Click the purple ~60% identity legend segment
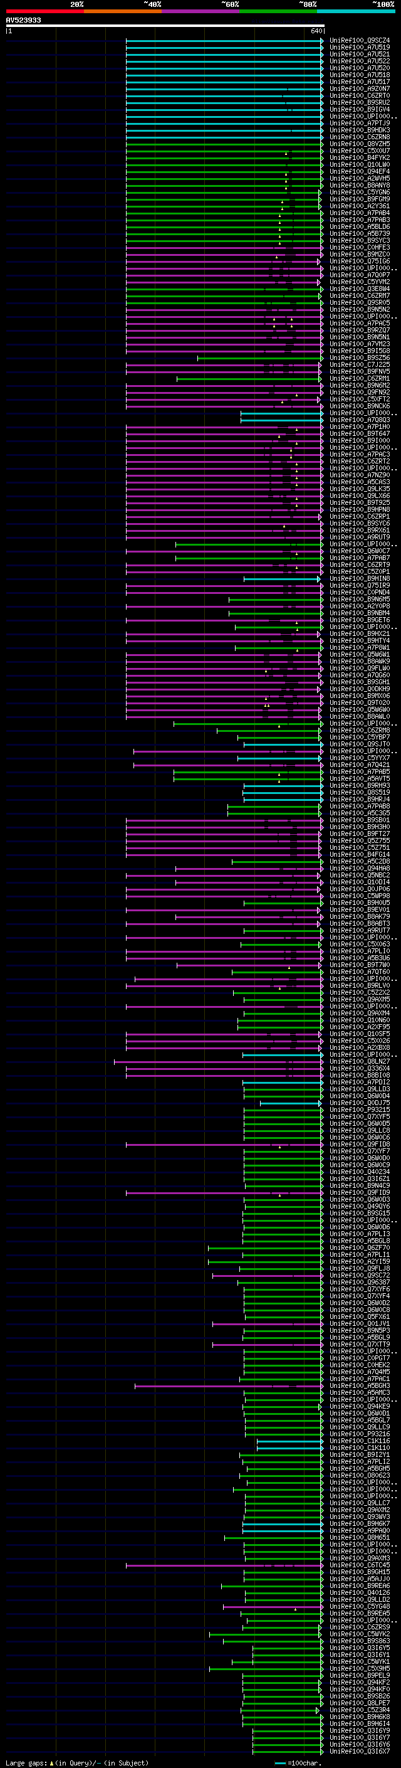Viewport: 401px width, 1768px height. click(200, 11)
